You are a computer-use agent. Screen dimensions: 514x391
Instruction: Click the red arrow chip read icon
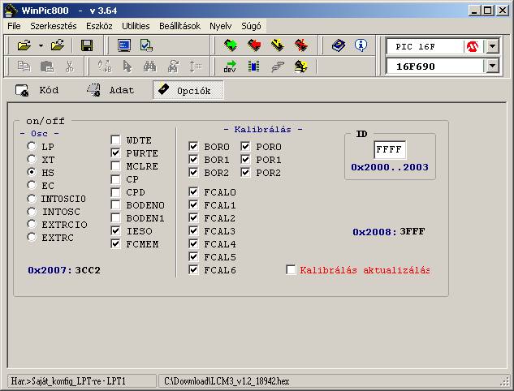pos(254,45)
